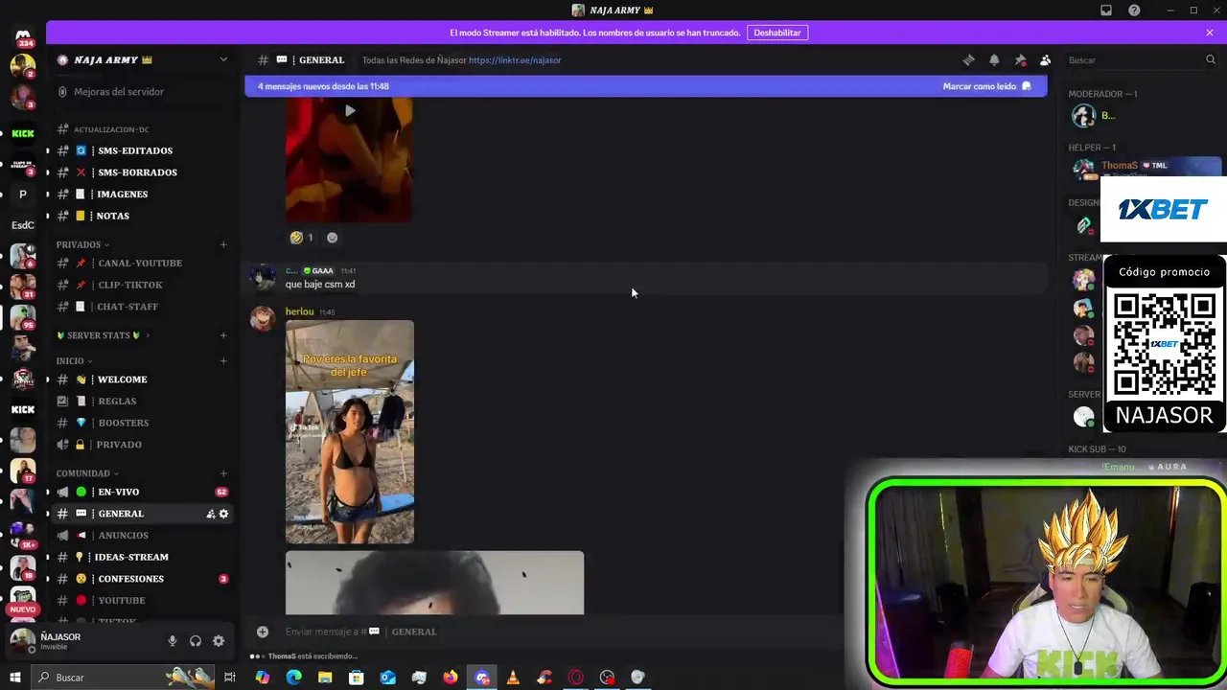Viewport: 1227px width, 690px height.
Task: Open Discord direct messages home icon
Action: [x=23, y=36]
